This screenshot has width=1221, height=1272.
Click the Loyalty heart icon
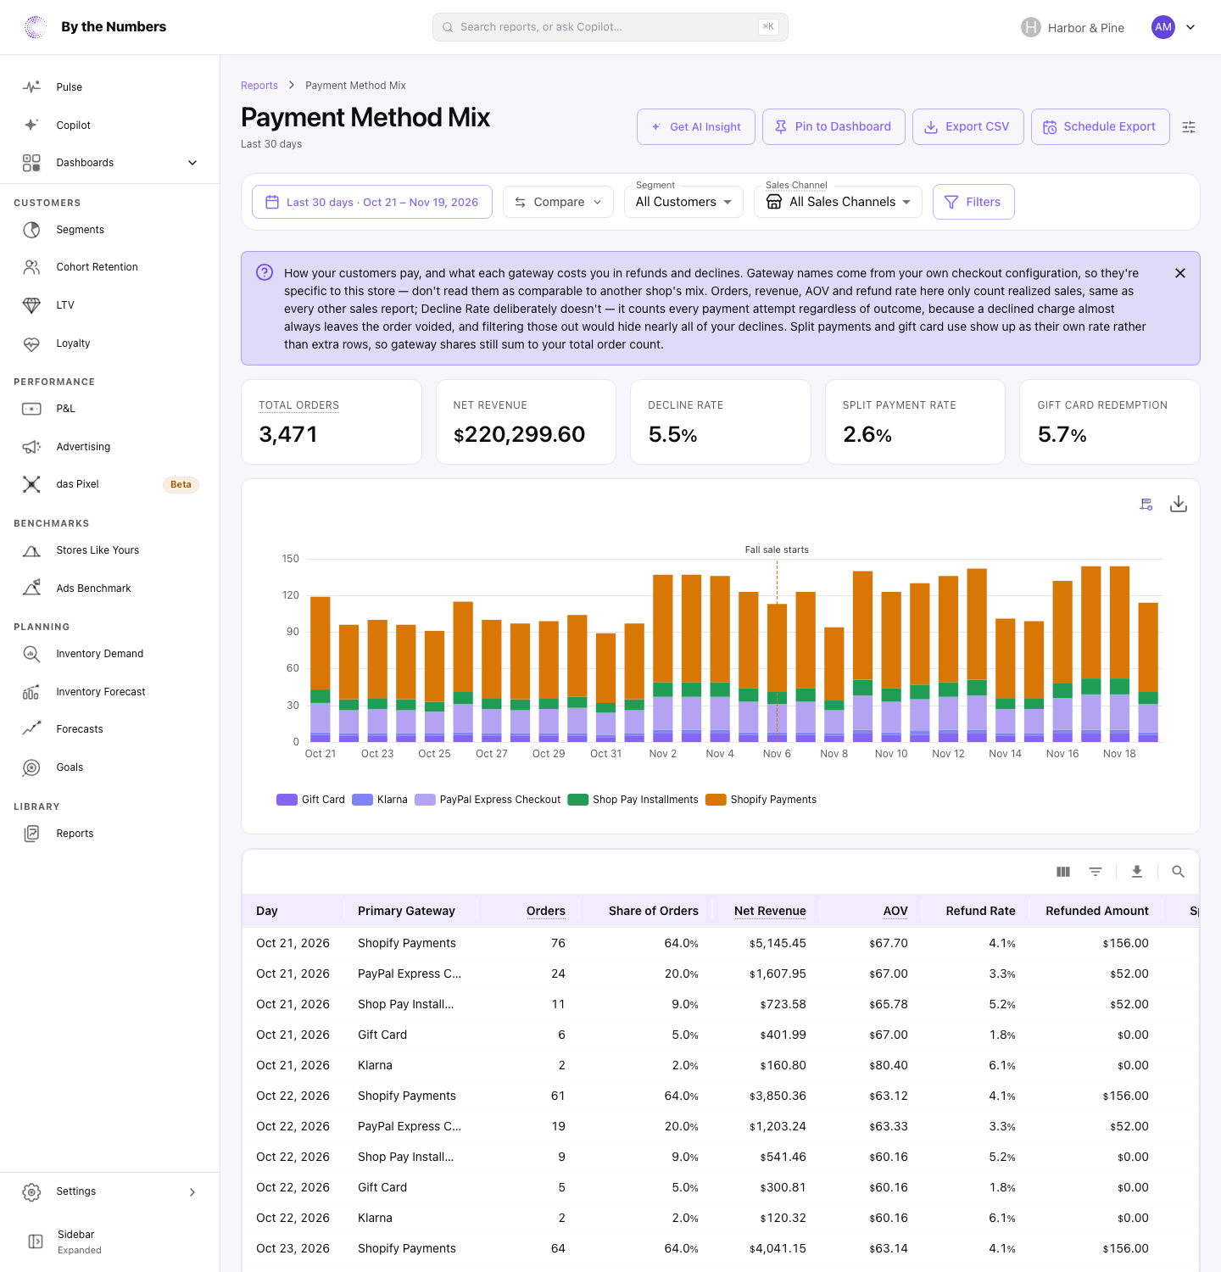(31, 343)
